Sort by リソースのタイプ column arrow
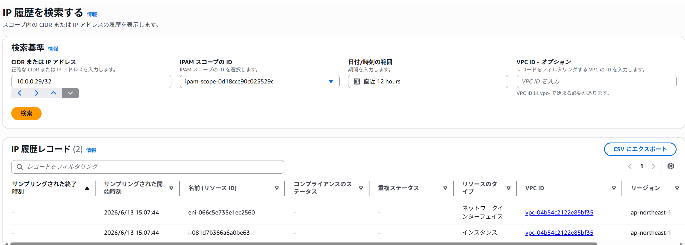This screenshot has height=245, width=685. [x=509, y=188]
